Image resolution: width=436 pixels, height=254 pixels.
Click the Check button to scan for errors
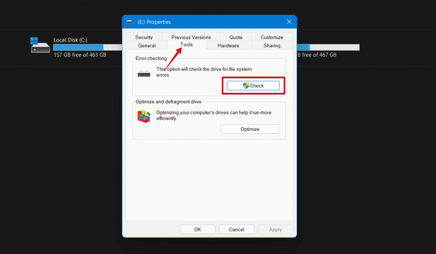[x=253, y=85]
